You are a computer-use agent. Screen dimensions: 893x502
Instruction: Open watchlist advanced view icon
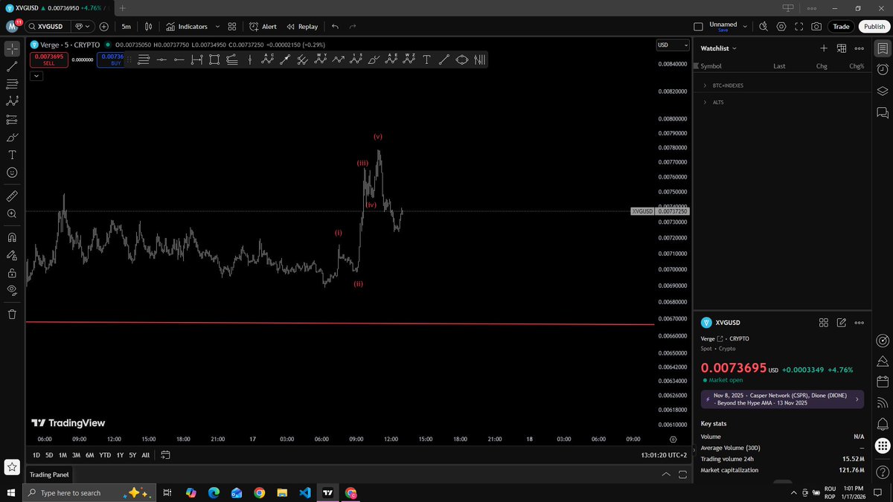tap(842, 48)
